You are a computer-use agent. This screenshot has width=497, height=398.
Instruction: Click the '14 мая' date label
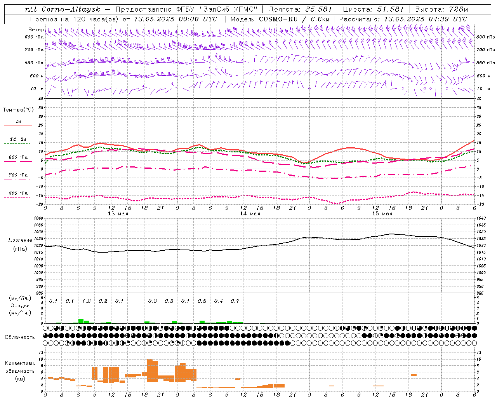click(250, 214)
